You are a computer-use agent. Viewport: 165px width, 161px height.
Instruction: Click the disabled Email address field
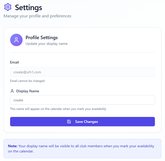pos(82,72)
